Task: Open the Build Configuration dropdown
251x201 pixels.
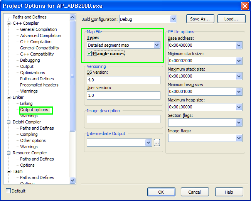Action: point(173,19)
